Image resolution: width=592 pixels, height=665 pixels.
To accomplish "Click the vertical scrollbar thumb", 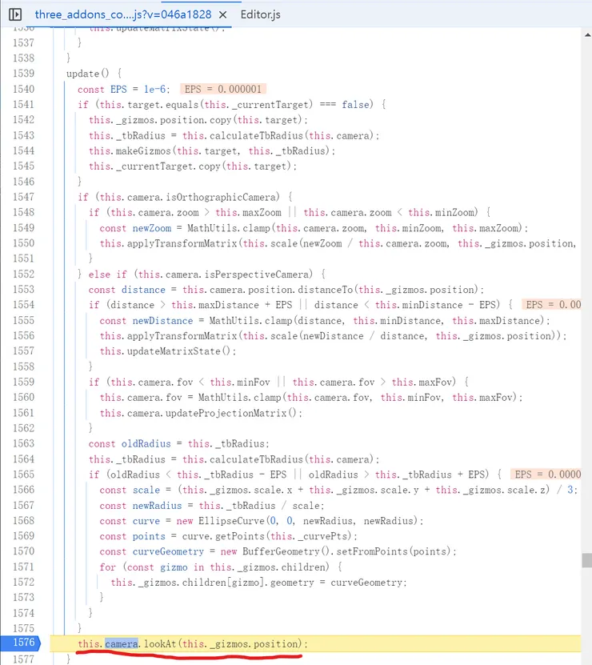I will (587, 560).
